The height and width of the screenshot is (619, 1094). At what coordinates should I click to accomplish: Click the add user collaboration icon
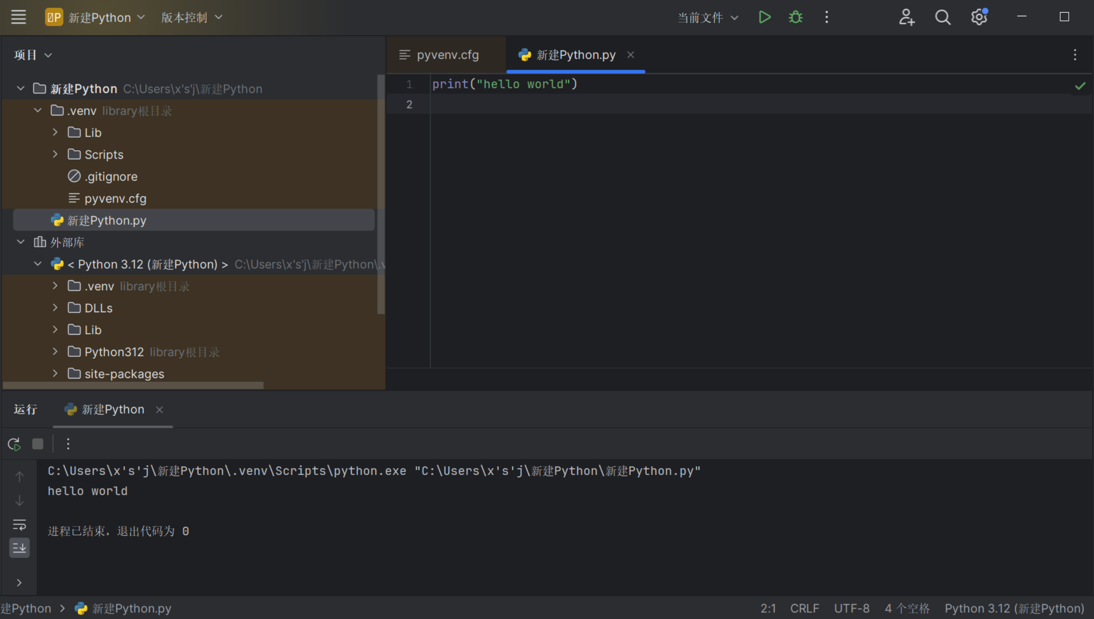click(906, 17)
